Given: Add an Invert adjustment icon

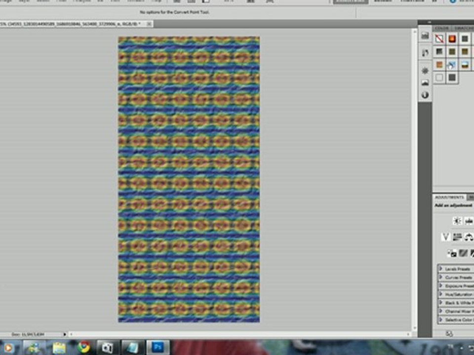Looking at the screenshot, I should click(x=452, y=253).
